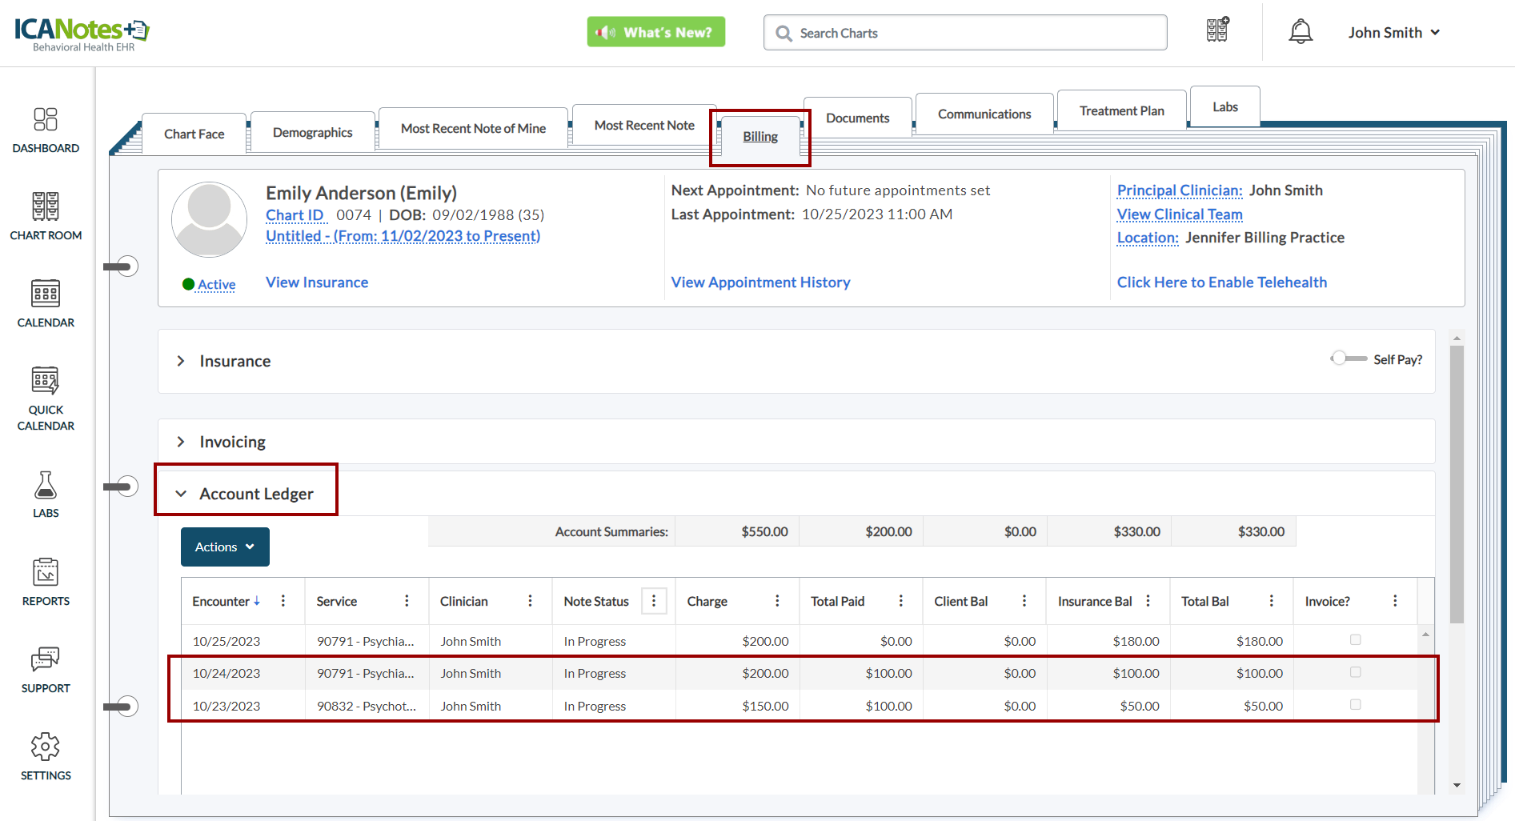This screenshot has height=821, width=1515.
Task: Open the Treatment Plan tab
Action: click(x=1121, y=110)
